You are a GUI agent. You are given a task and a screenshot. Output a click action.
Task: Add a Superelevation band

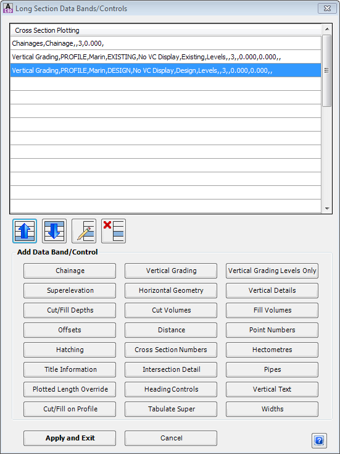[70, 290]
